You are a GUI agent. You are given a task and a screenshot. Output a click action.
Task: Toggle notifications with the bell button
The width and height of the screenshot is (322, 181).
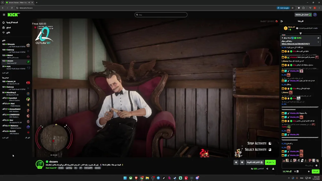(236, 162)
